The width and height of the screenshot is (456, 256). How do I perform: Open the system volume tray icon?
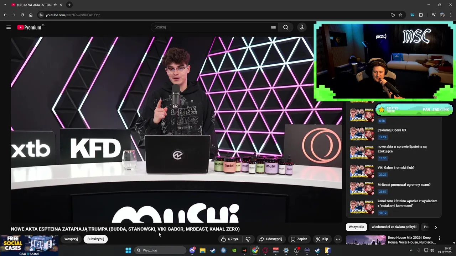coord(432,250)
